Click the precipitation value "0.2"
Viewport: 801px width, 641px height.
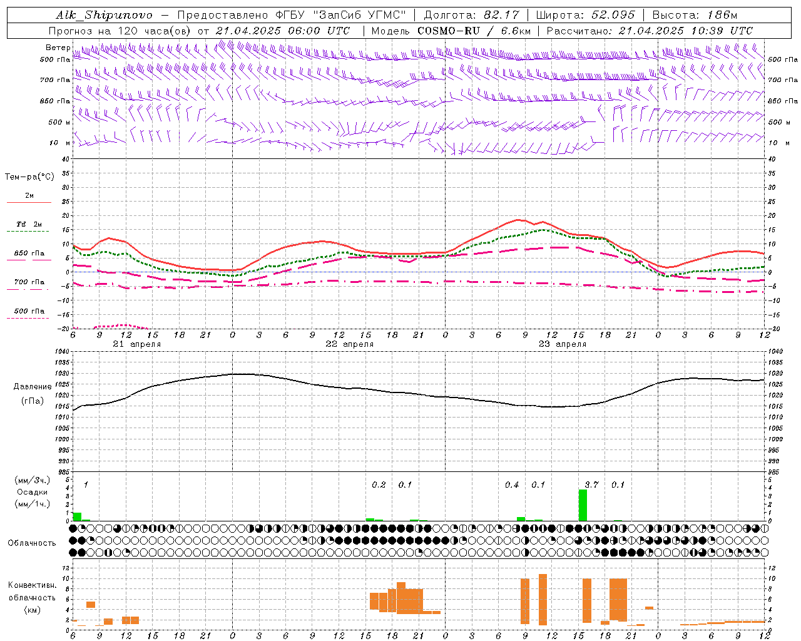[x=379, y=485]
